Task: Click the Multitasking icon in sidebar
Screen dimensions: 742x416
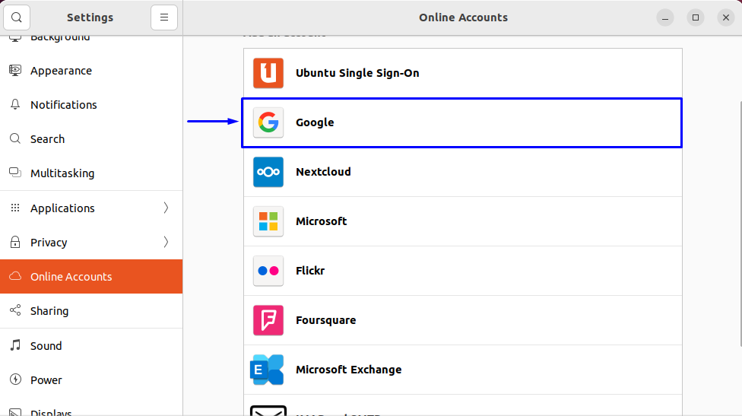Action: click(15, 173)
